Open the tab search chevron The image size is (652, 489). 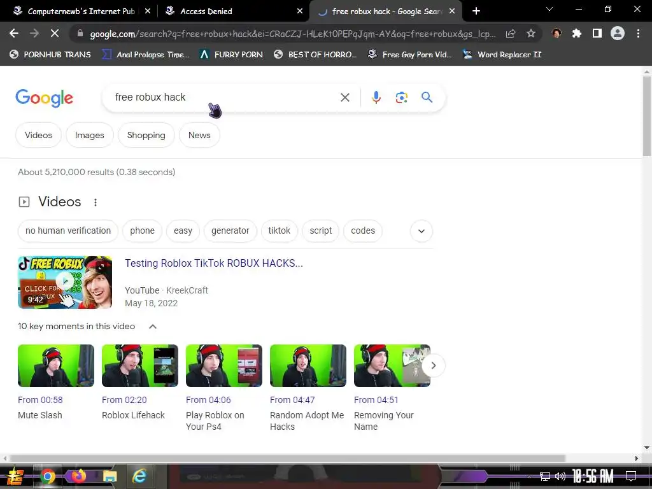(549, 9)
